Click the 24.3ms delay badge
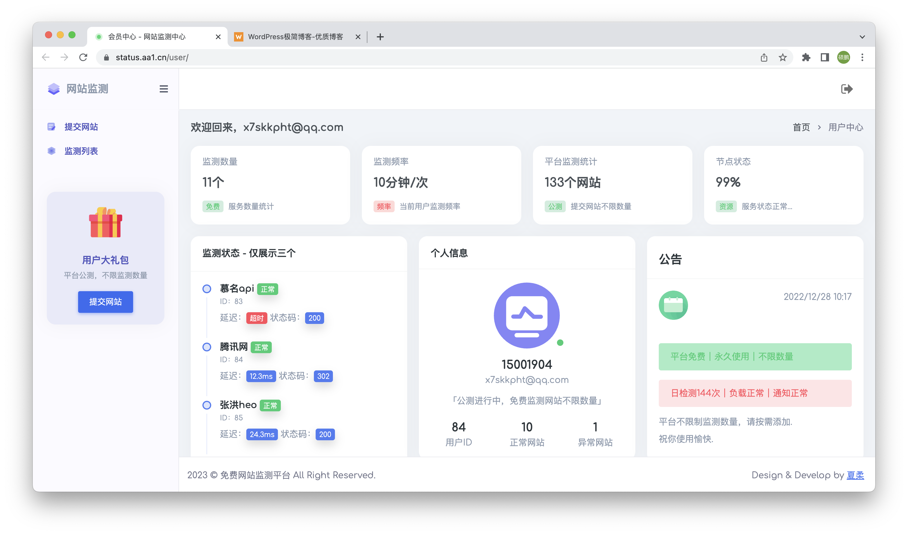Screen dimensions: 908x535 click(x=262, y=434)
